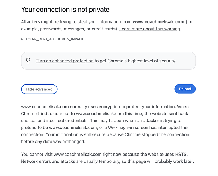Click the phrase pretend to be www.coachmelisak.com

tap(59, 127)
